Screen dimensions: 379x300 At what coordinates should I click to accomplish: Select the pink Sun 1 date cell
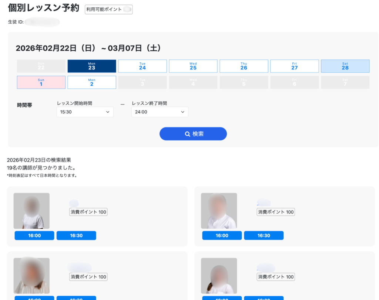pyautogui.click(x=41, y=82)
